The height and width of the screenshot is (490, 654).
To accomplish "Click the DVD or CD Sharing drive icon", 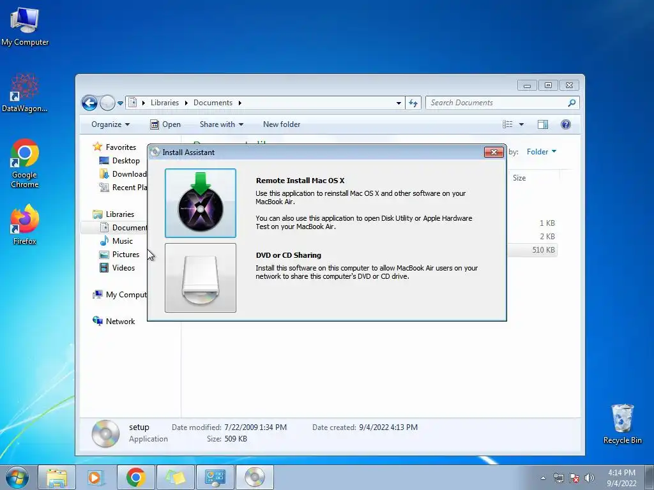I will (x=200, y=278).
